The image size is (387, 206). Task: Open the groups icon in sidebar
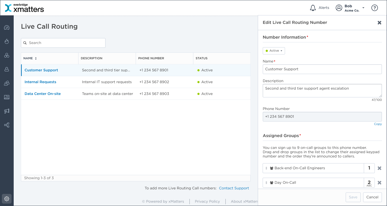click(x=7, y=83)
